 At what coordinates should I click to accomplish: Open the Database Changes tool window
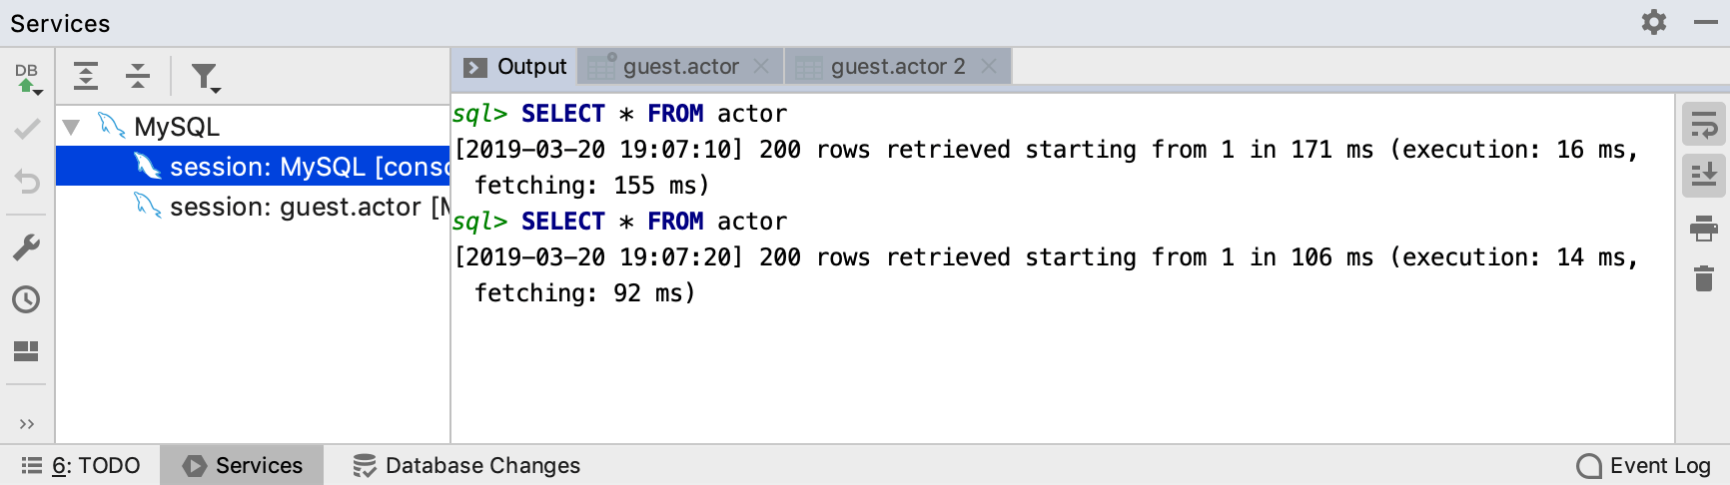[466, 466]
